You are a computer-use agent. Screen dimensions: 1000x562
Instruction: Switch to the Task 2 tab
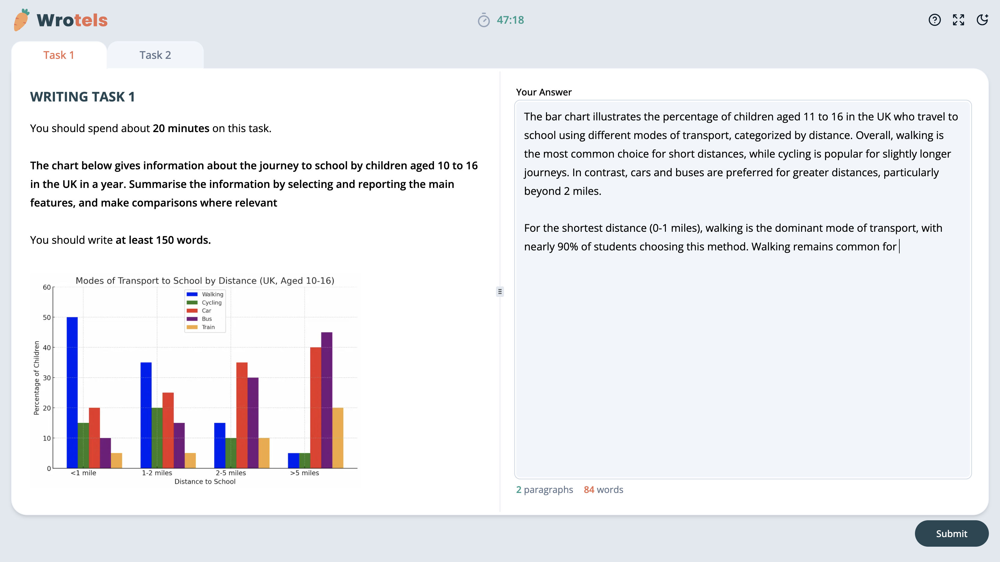click(155, 55)
